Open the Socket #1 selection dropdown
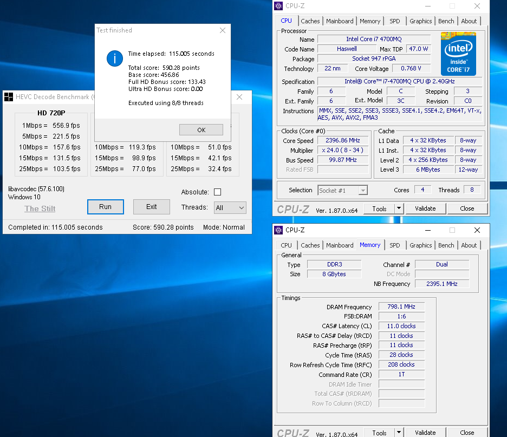The image size is (507, 437). click(343, 191)
